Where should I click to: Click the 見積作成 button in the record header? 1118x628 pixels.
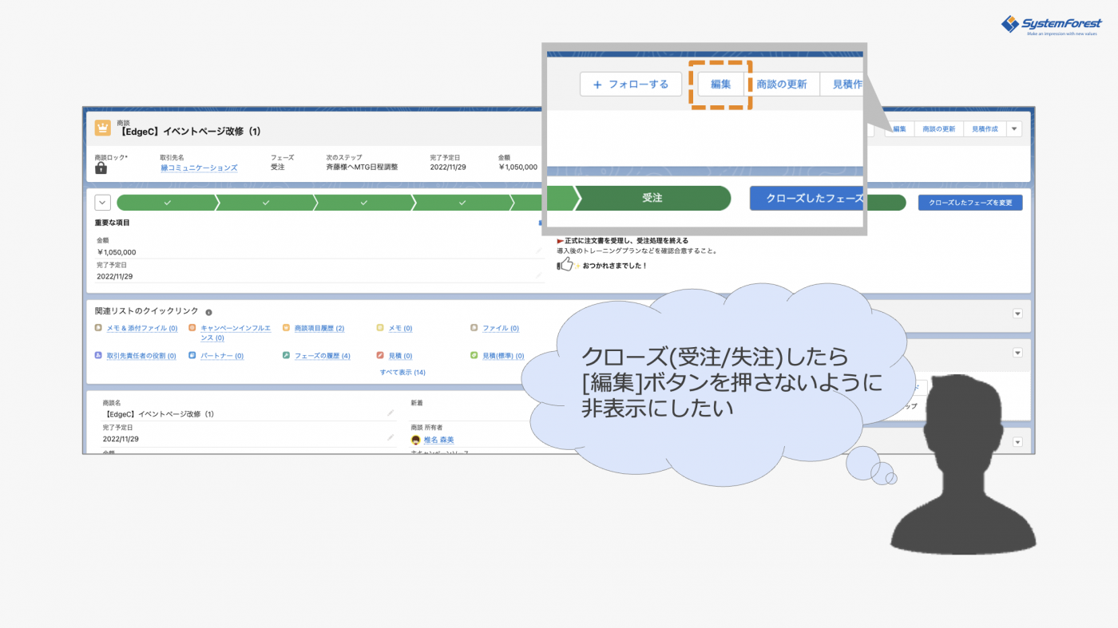985,128
